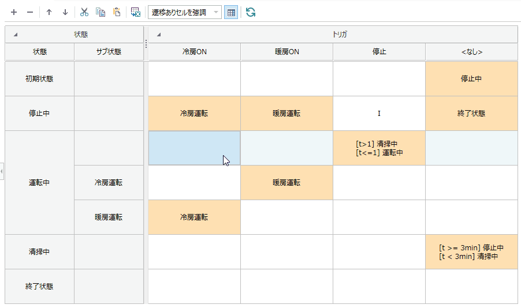Click the plus add row icon
Screen dimensions: 521x308
14,12
